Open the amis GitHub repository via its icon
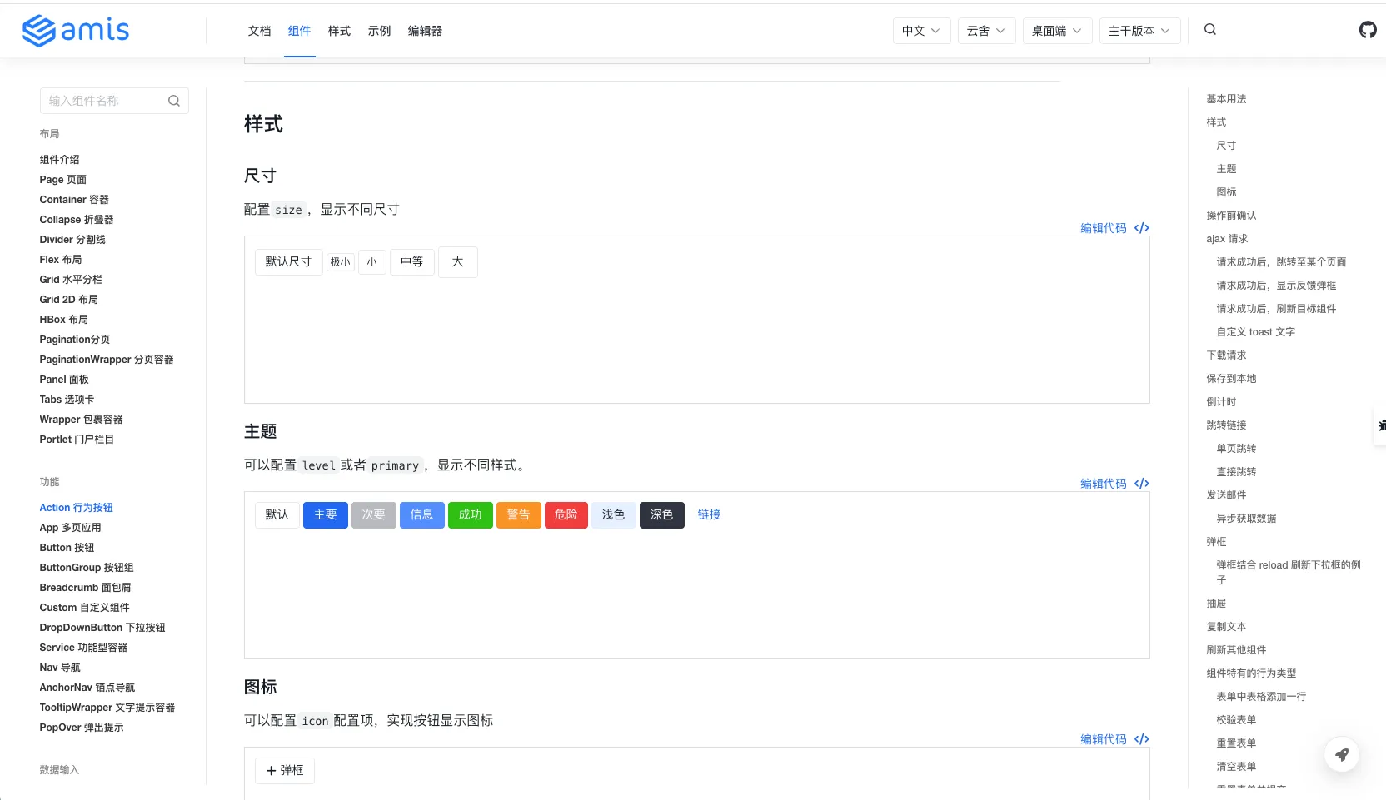 [1367, 30]
